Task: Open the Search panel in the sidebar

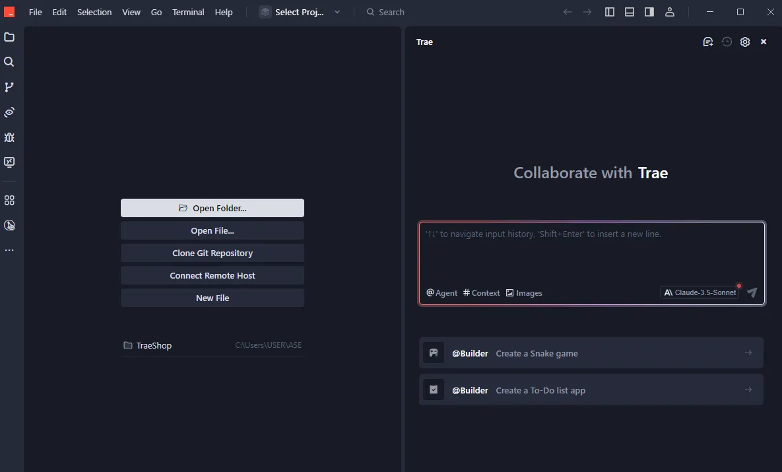Action: (9, 62)
